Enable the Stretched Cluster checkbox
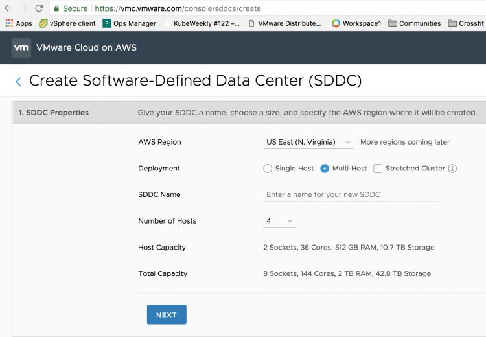The height and width of the screenshot is (337, 486). click(x=378, y=168)
